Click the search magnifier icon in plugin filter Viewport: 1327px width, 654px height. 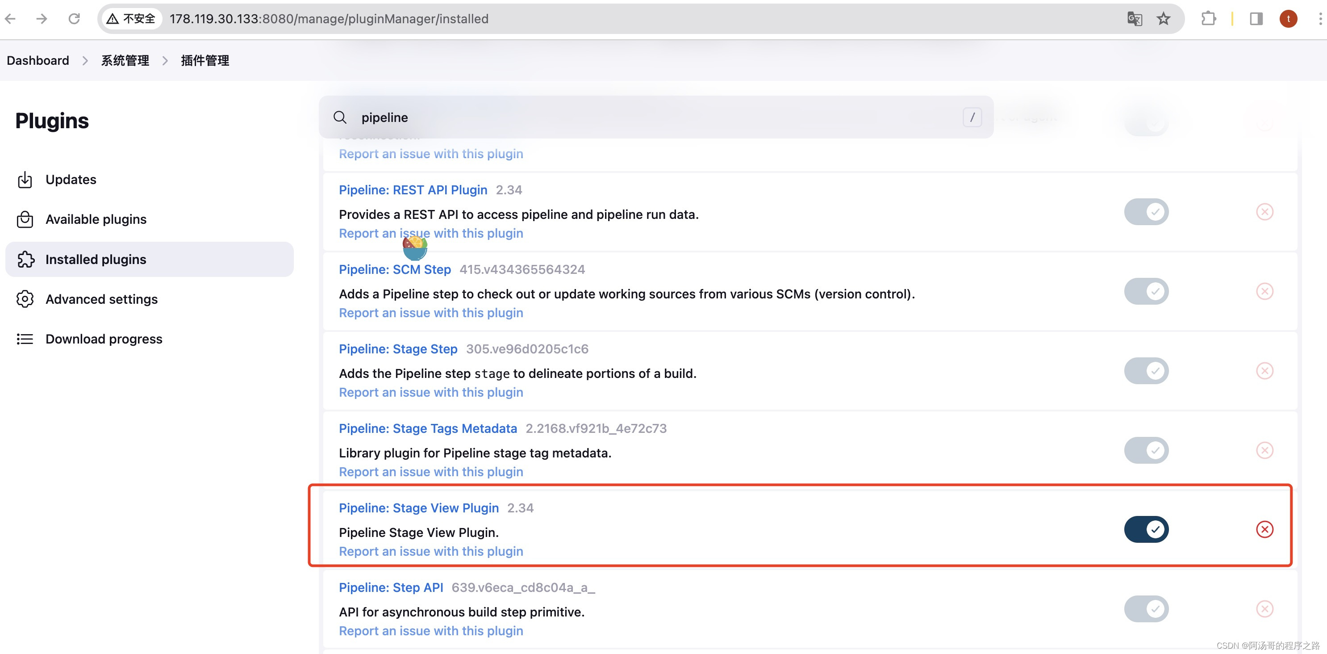coord(340,117)
